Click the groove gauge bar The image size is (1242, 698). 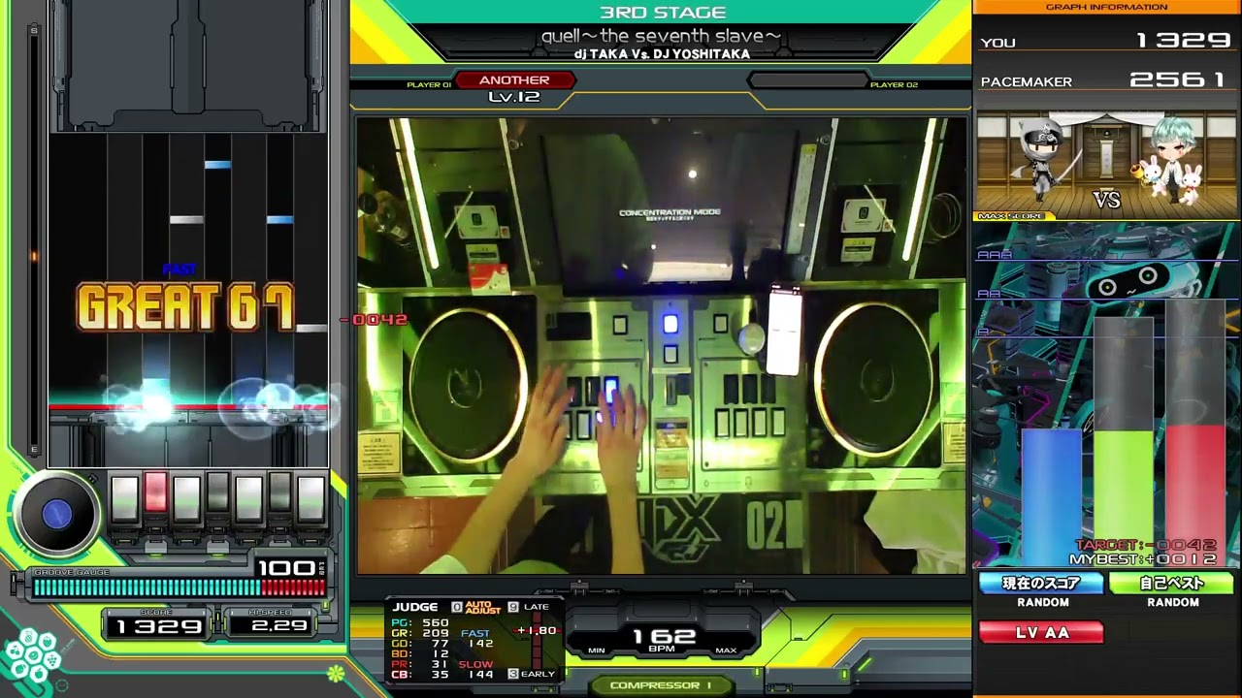pos(179,587)
